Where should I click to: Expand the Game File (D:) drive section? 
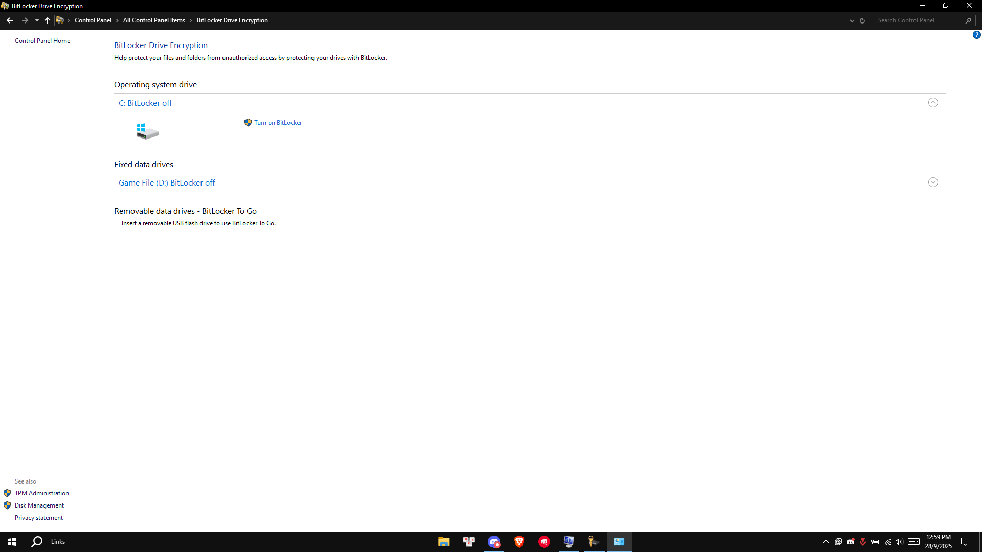pos(933,182)
